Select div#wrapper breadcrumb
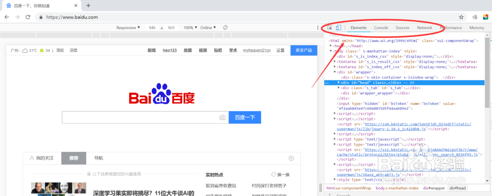The width and height of the screenshot is (492, 196). tap(434, 188)
